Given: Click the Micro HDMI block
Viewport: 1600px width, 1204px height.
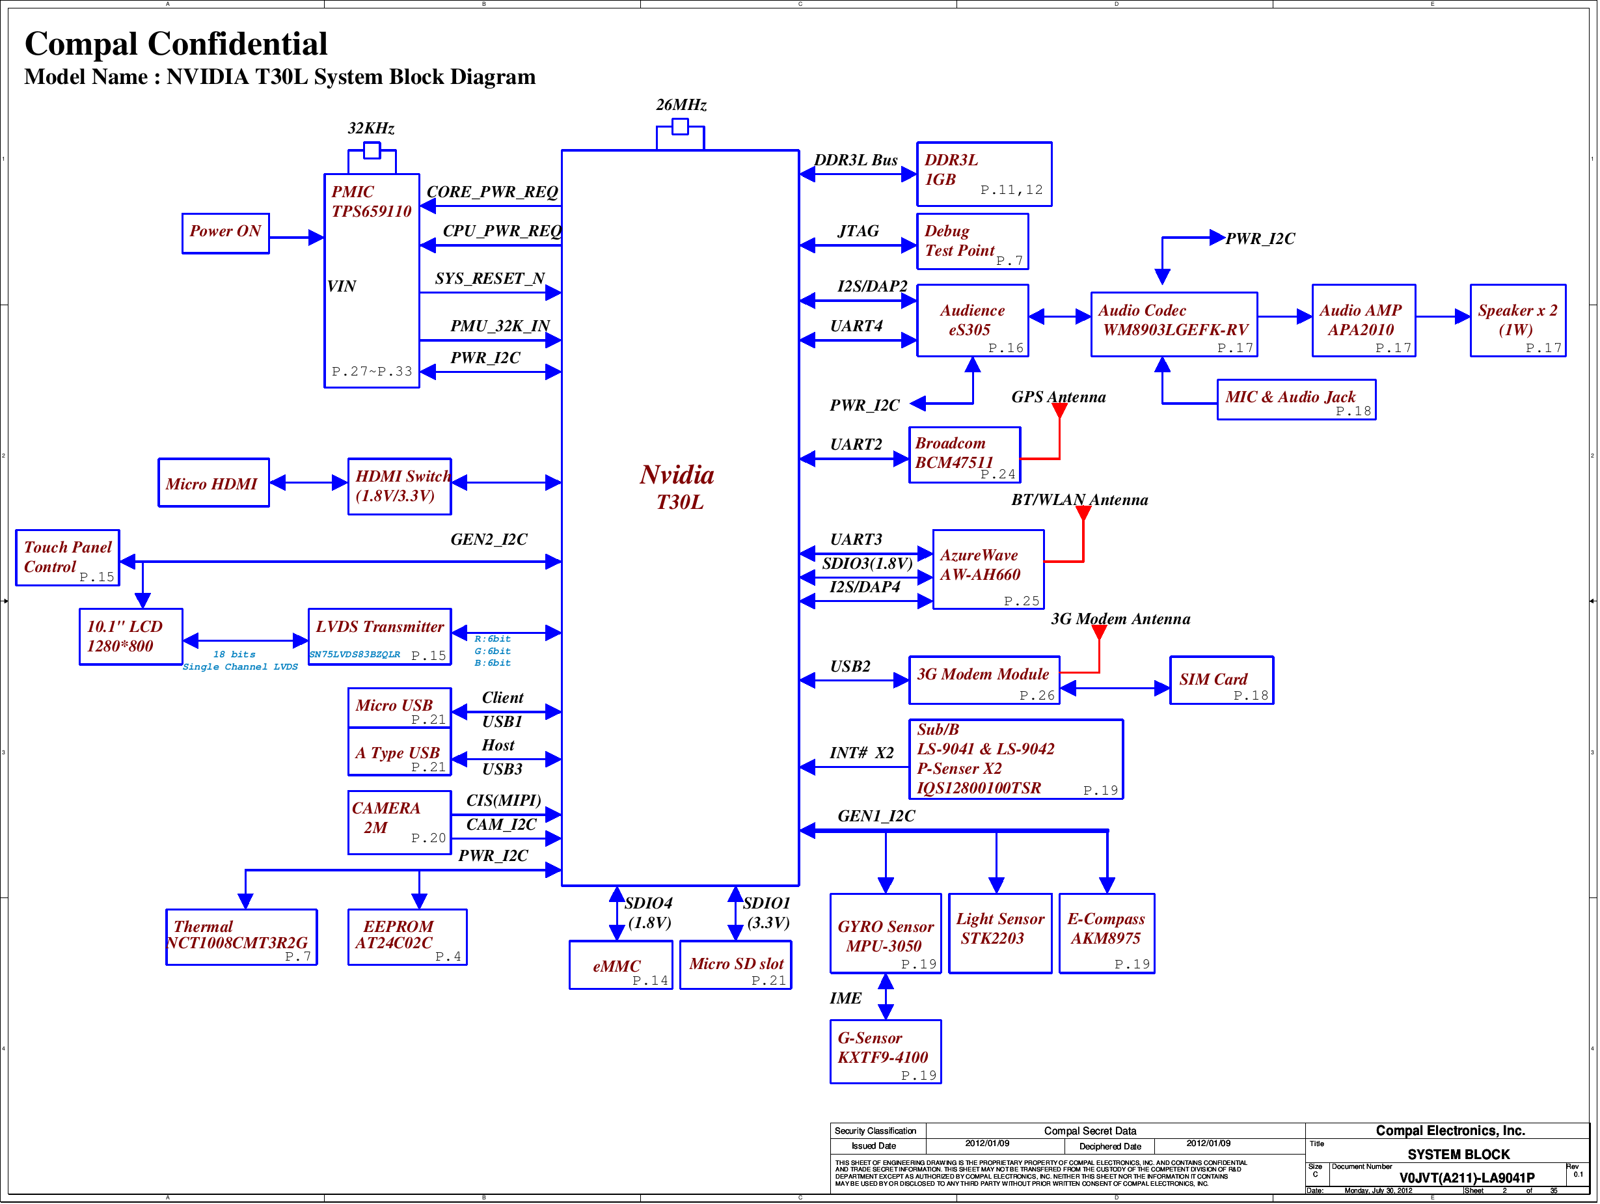Looking at the screenshot, I should click(x=213, y=483).
